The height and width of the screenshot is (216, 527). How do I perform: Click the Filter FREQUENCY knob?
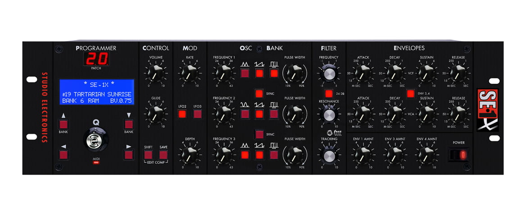tap(329, 73)
